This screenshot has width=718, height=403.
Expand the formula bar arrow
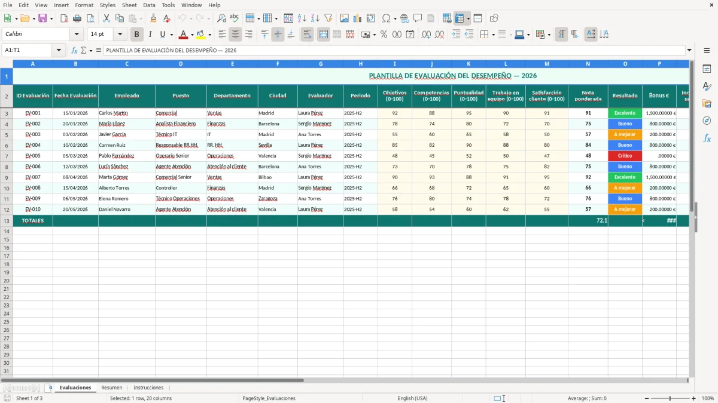tap(689, 51)
